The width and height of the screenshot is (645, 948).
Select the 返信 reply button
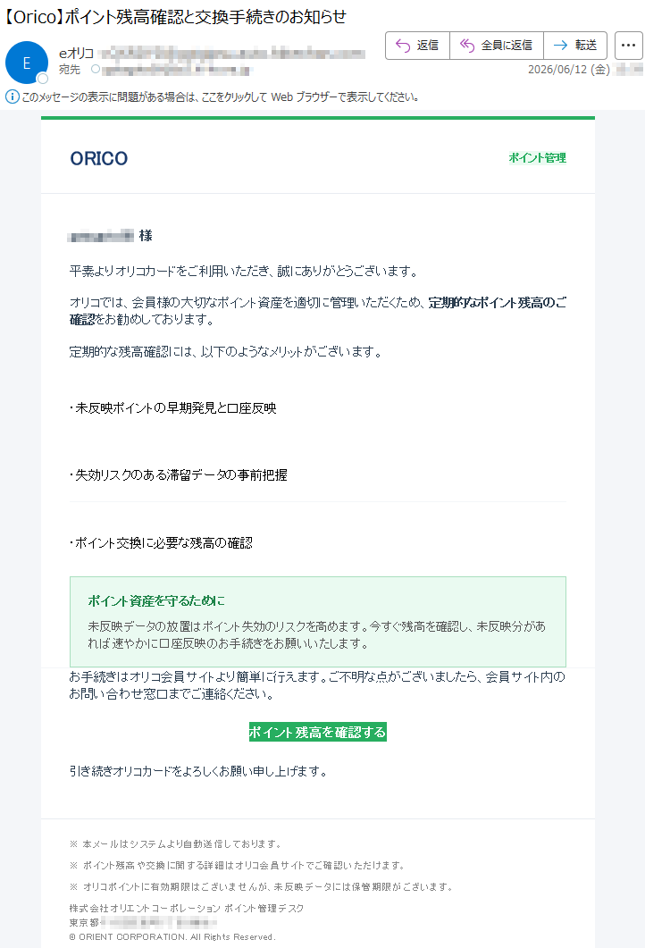tap(418, 46)
